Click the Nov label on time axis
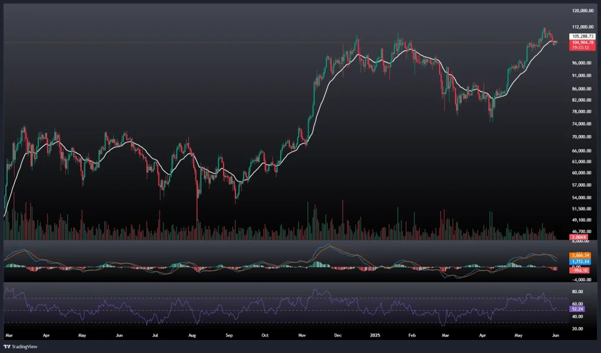This screenshot has height=353, width=601. [302, 335]
